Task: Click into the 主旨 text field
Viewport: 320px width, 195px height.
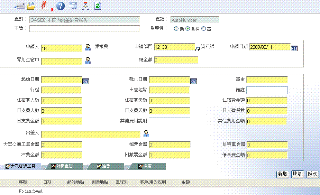Action: pyautogui.click(x=84, y=28)
